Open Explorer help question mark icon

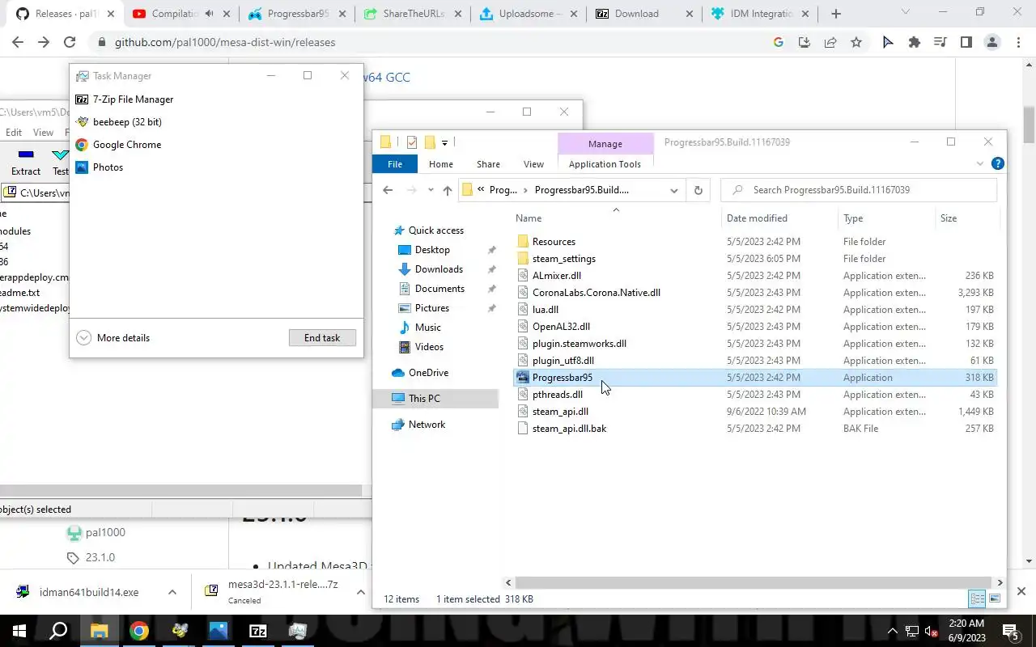[998, 163]
